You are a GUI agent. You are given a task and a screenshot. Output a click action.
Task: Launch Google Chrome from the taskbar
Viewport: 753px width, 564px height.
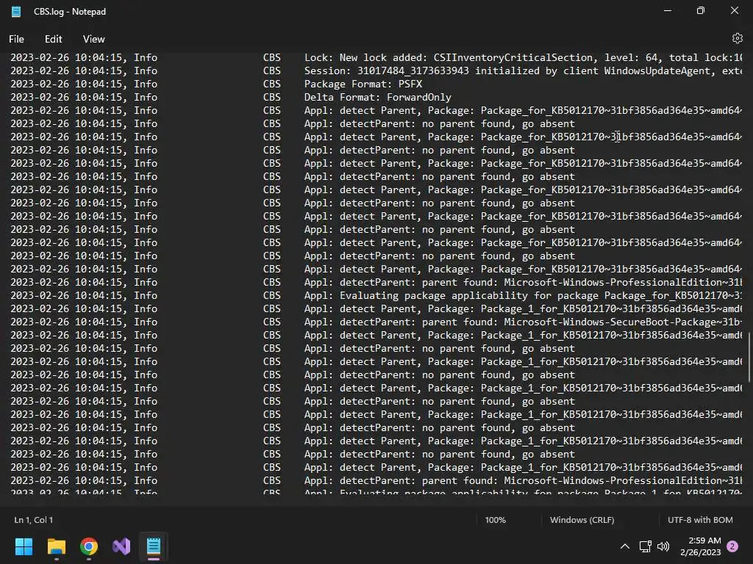coord(89,546)
